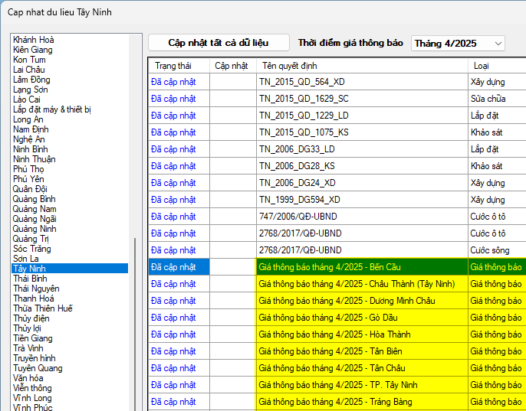Select 'Phú Yên' in province list
This screenshot has height=411, width=526.
click(70, 179)
